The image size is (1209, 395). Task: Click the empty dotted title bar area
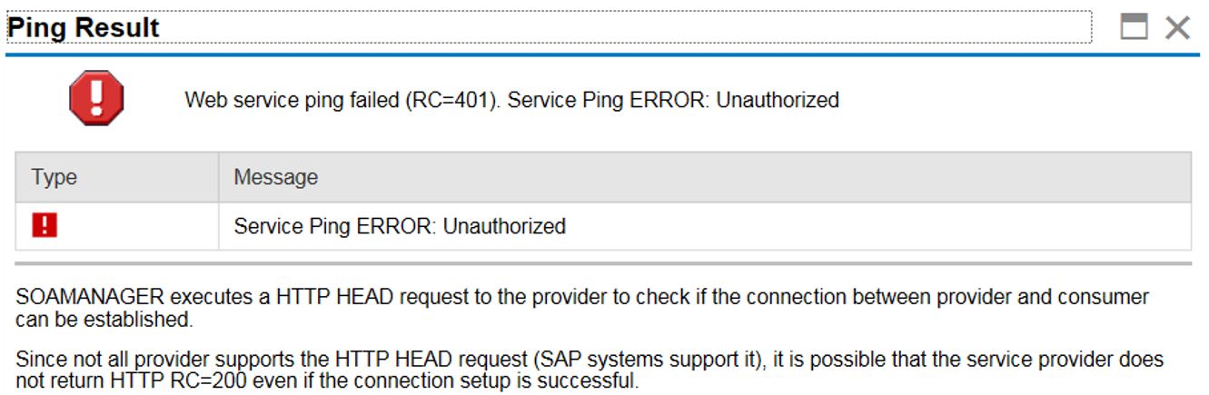627,27
